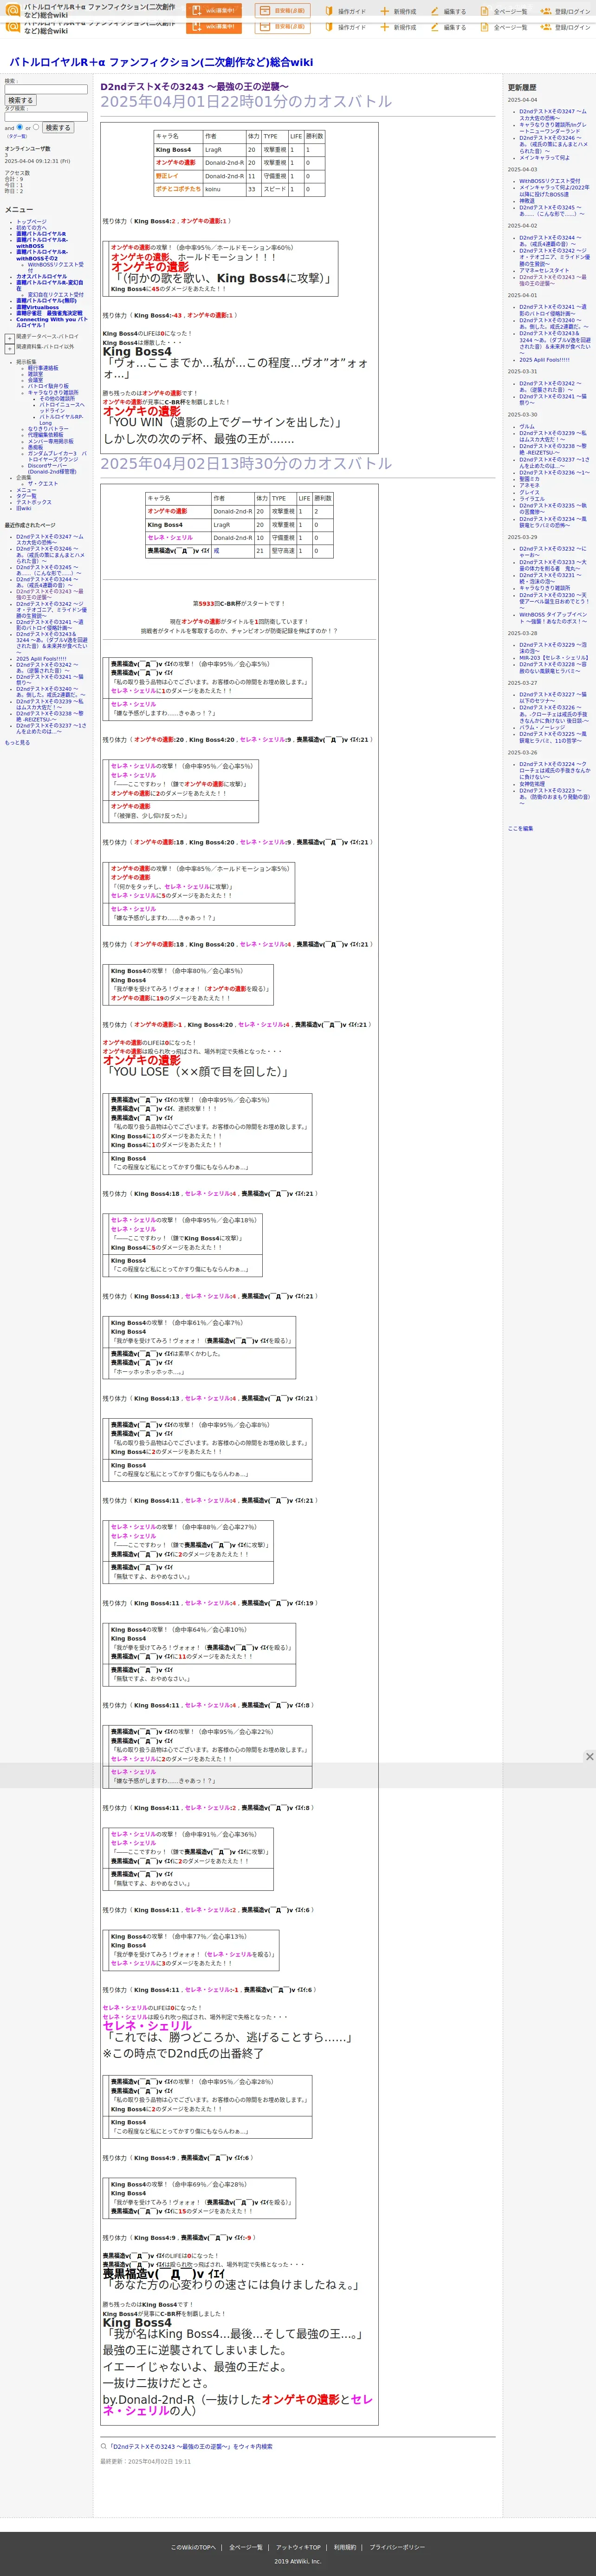Open ライラエル in update history
This screenshot has width=596, height=2576.
532,499
